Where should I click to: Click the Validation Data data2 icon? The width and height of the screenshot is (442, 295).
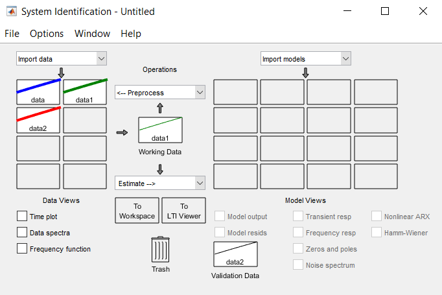point(235,254)
